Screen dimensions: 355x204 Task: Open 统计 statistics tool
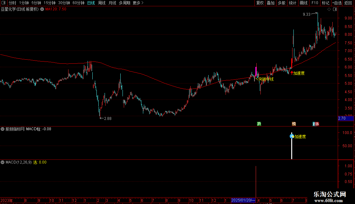[292, 3]
